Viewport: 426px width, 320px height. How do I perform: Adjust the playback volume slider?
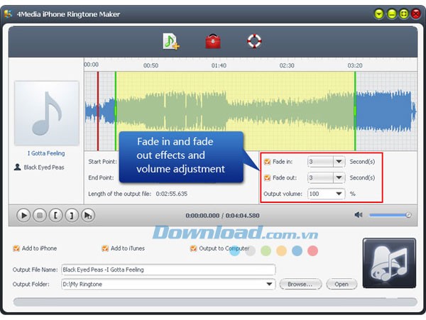[390, 215]
